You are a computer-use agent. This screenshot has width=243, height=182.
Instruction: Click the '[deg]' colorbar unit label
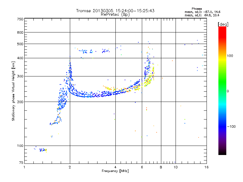tap(223, 24)
